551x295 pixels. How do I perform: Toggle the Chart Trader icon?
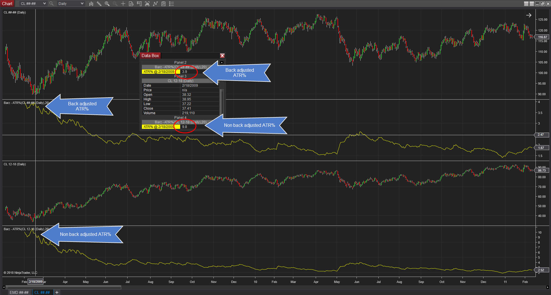pyautogui.click(x=139, y=4)
